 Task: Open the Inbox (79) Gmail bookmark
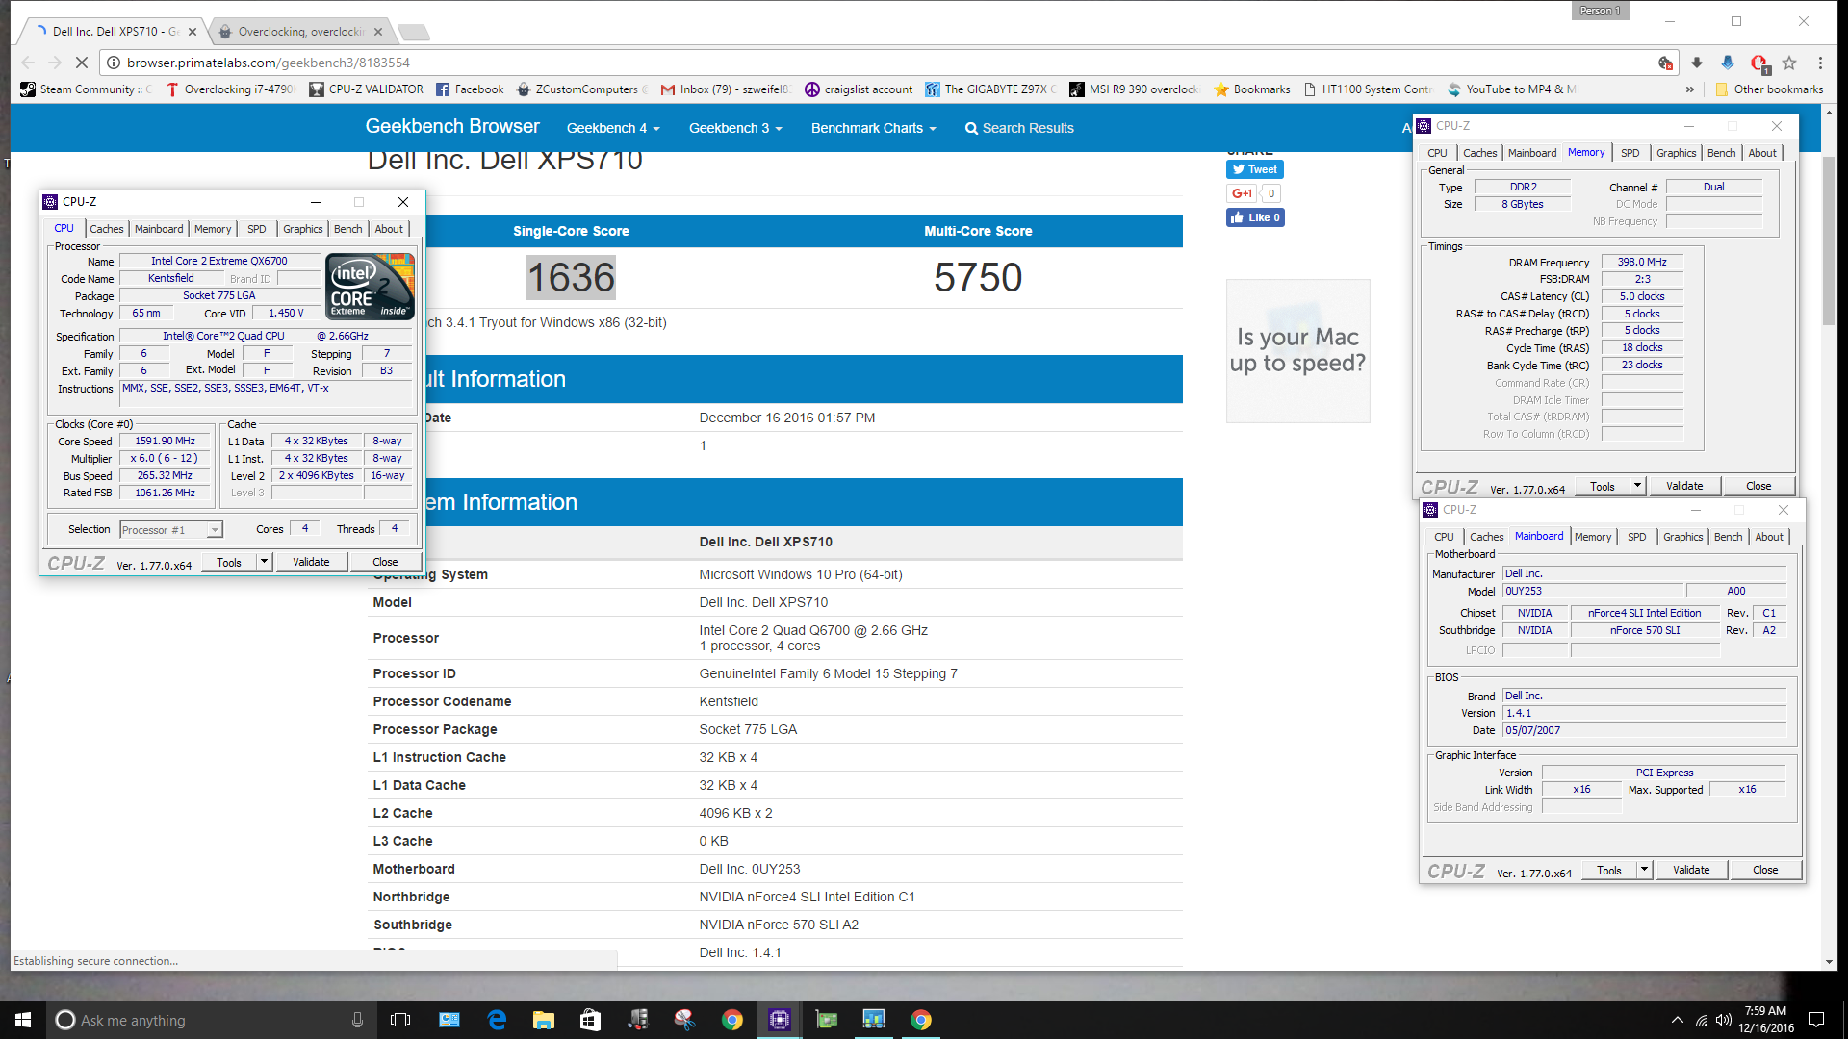click(x=726, y=89)
